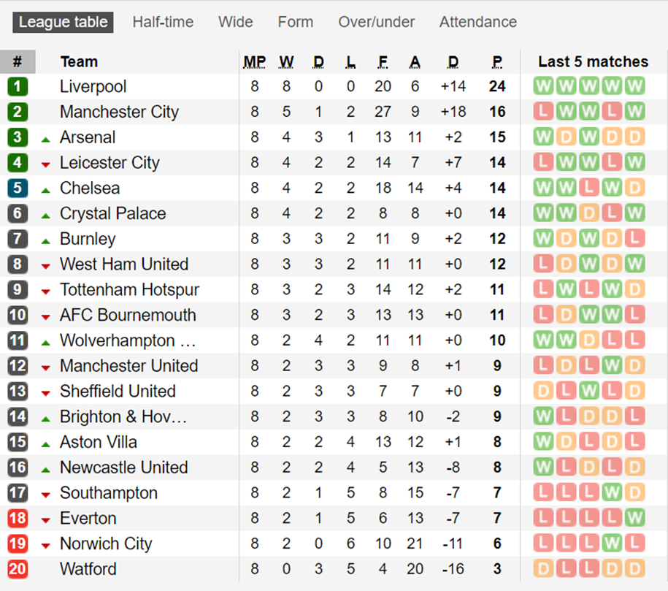
Task: Sort by the P points column header
Action: point(496,62)
